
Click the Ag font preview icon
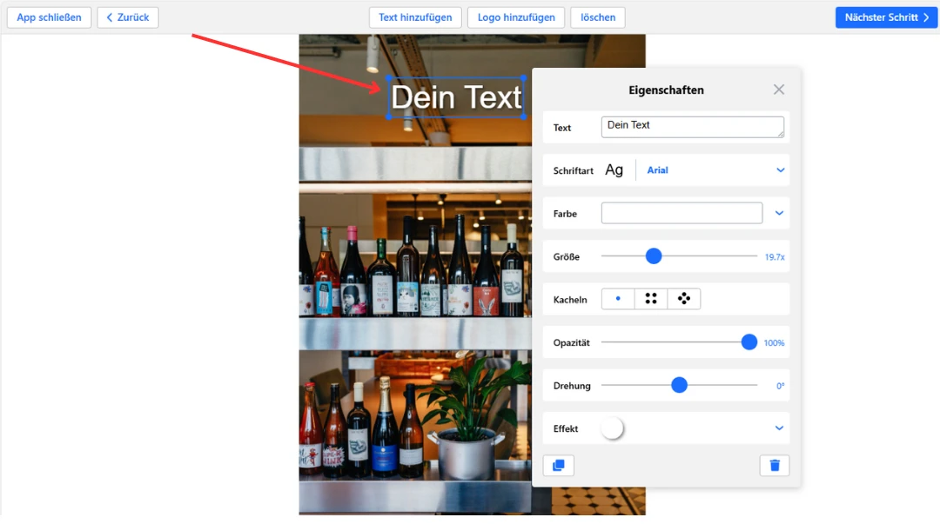pyautogui.click(x=614, y=170)
